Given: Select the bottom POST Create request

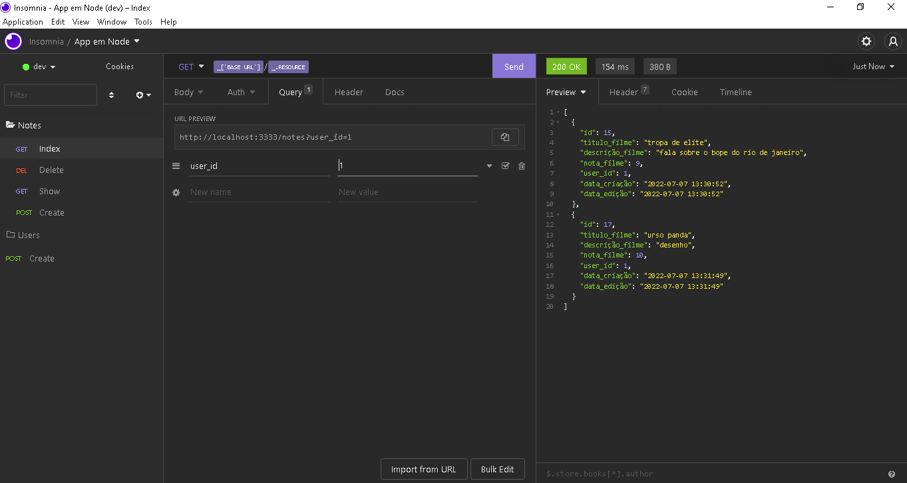Looking at the screenshot, I should (81, 259).
